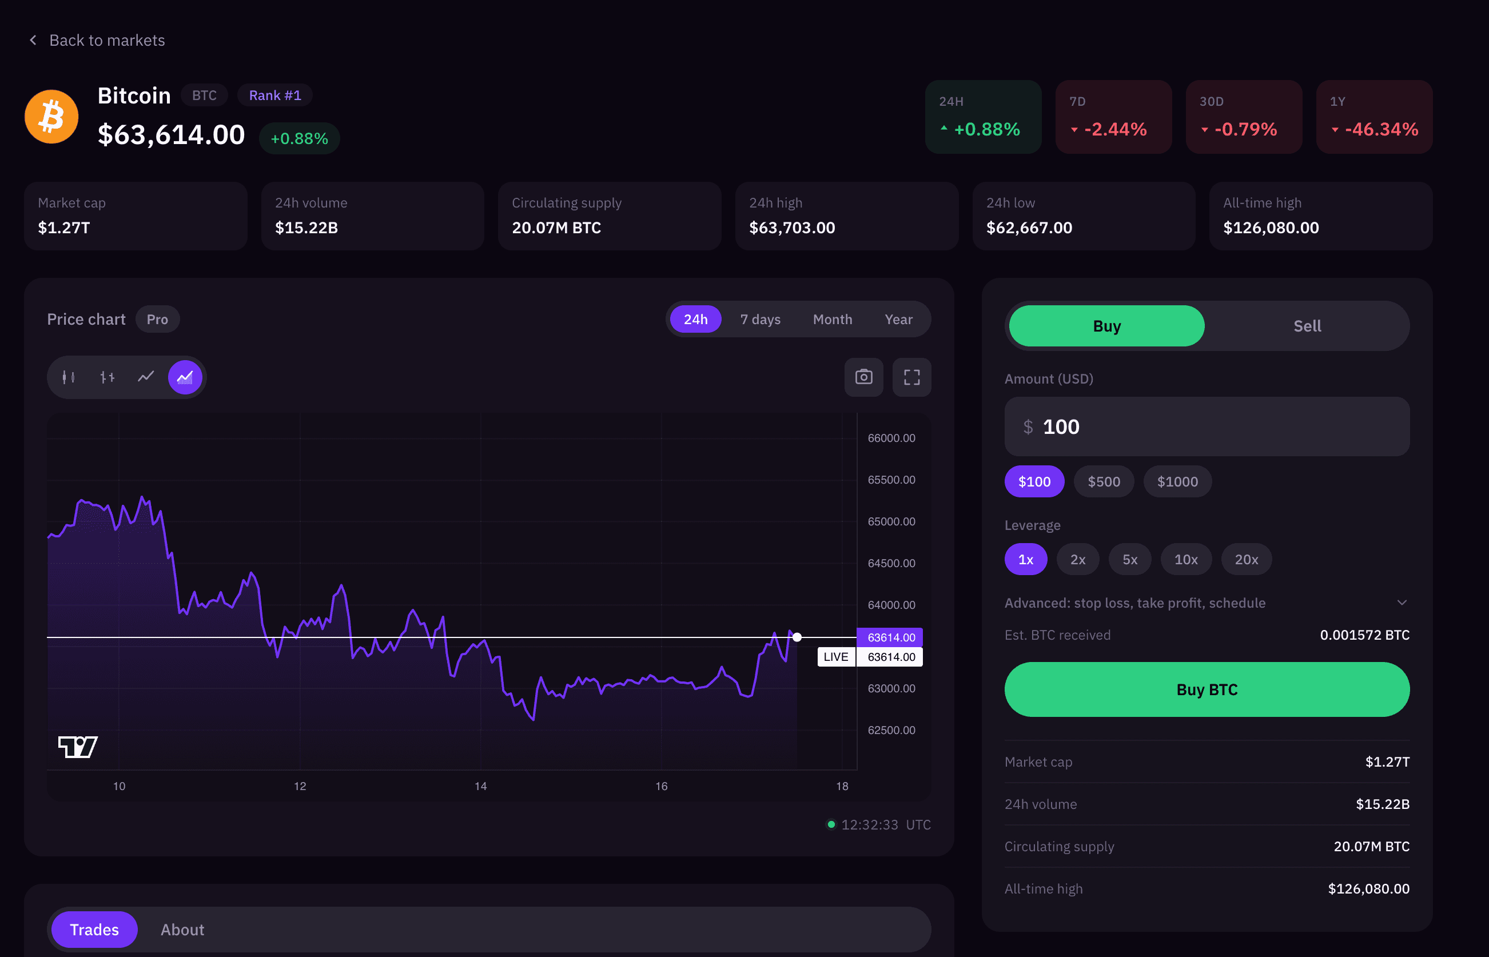The height and width of the screenshot is (957, 1489).
Task: Expand Advanced stop loss options
Action: click(x=1207, y=603)
